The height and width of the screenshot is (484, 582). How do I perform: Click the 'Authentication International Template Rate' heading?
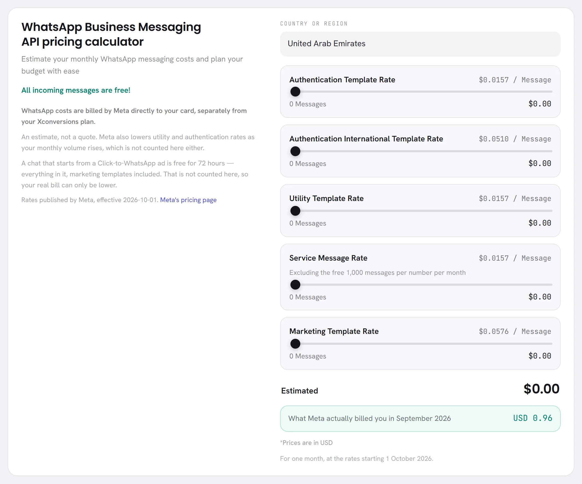(x=366, y=139)
